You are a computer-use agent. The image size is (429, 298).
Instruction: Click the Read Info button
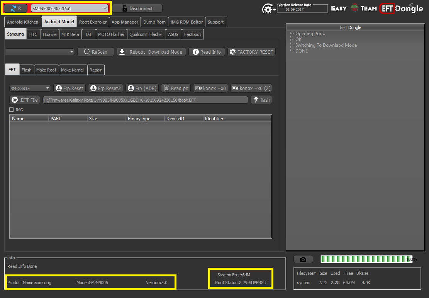coord(207,52)
